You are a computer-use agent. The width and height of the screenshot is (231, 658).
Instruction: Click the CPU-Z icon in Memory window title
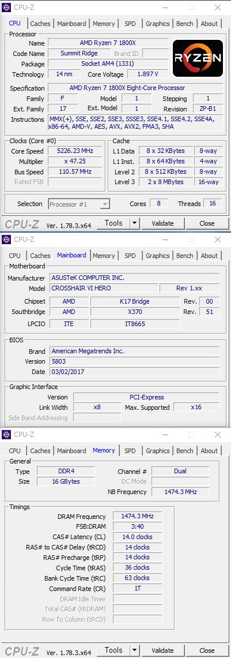coord(6,434)
